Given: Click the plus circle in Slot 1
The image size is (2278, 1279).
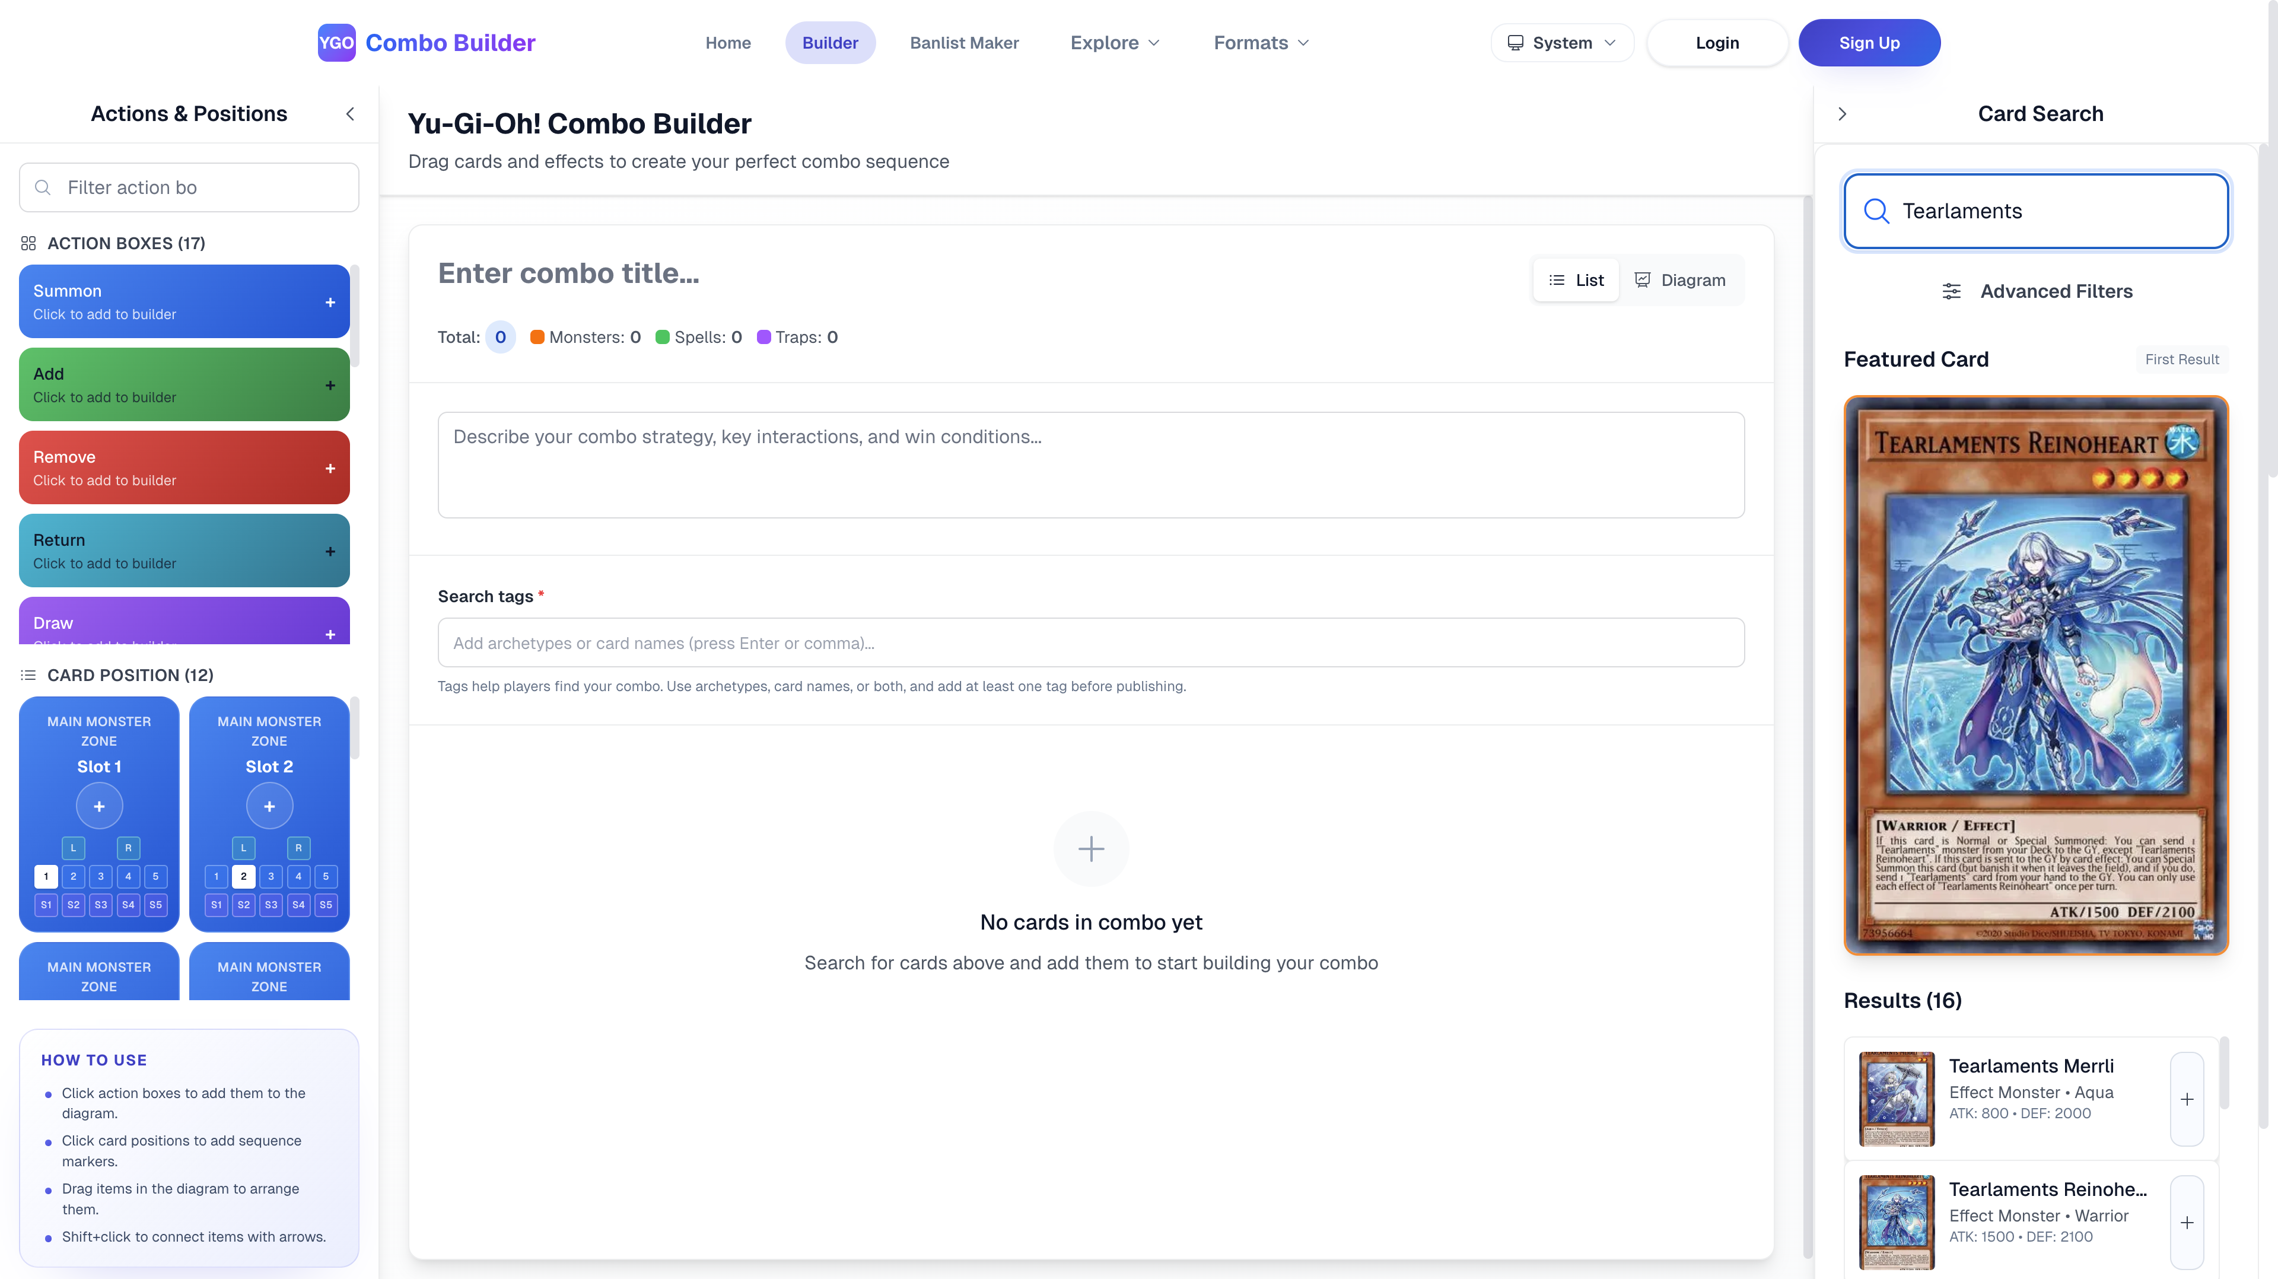Looking at the screenshot, I should tap(99, 807).
